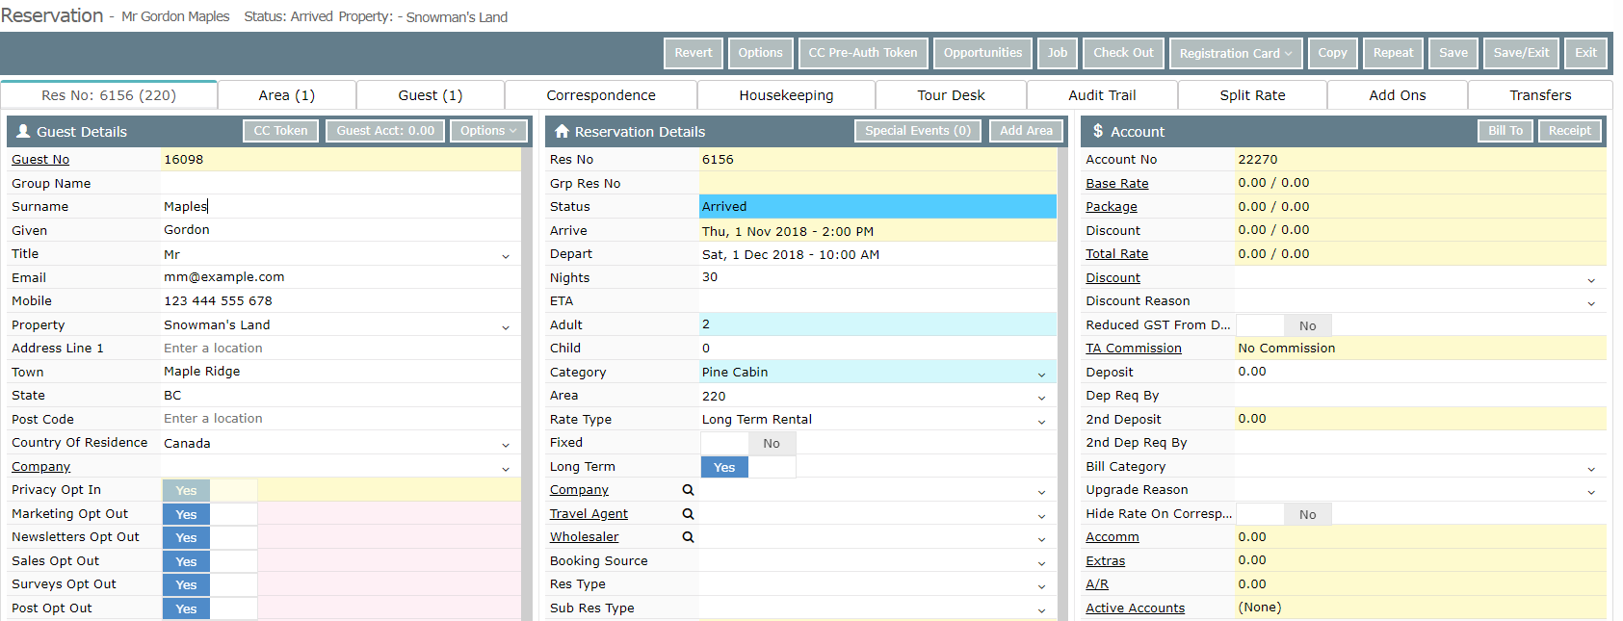This screenshot has width=1623, height=621.
Task: Click the CC Pre-Auth Token button
Action: [863, 53]
